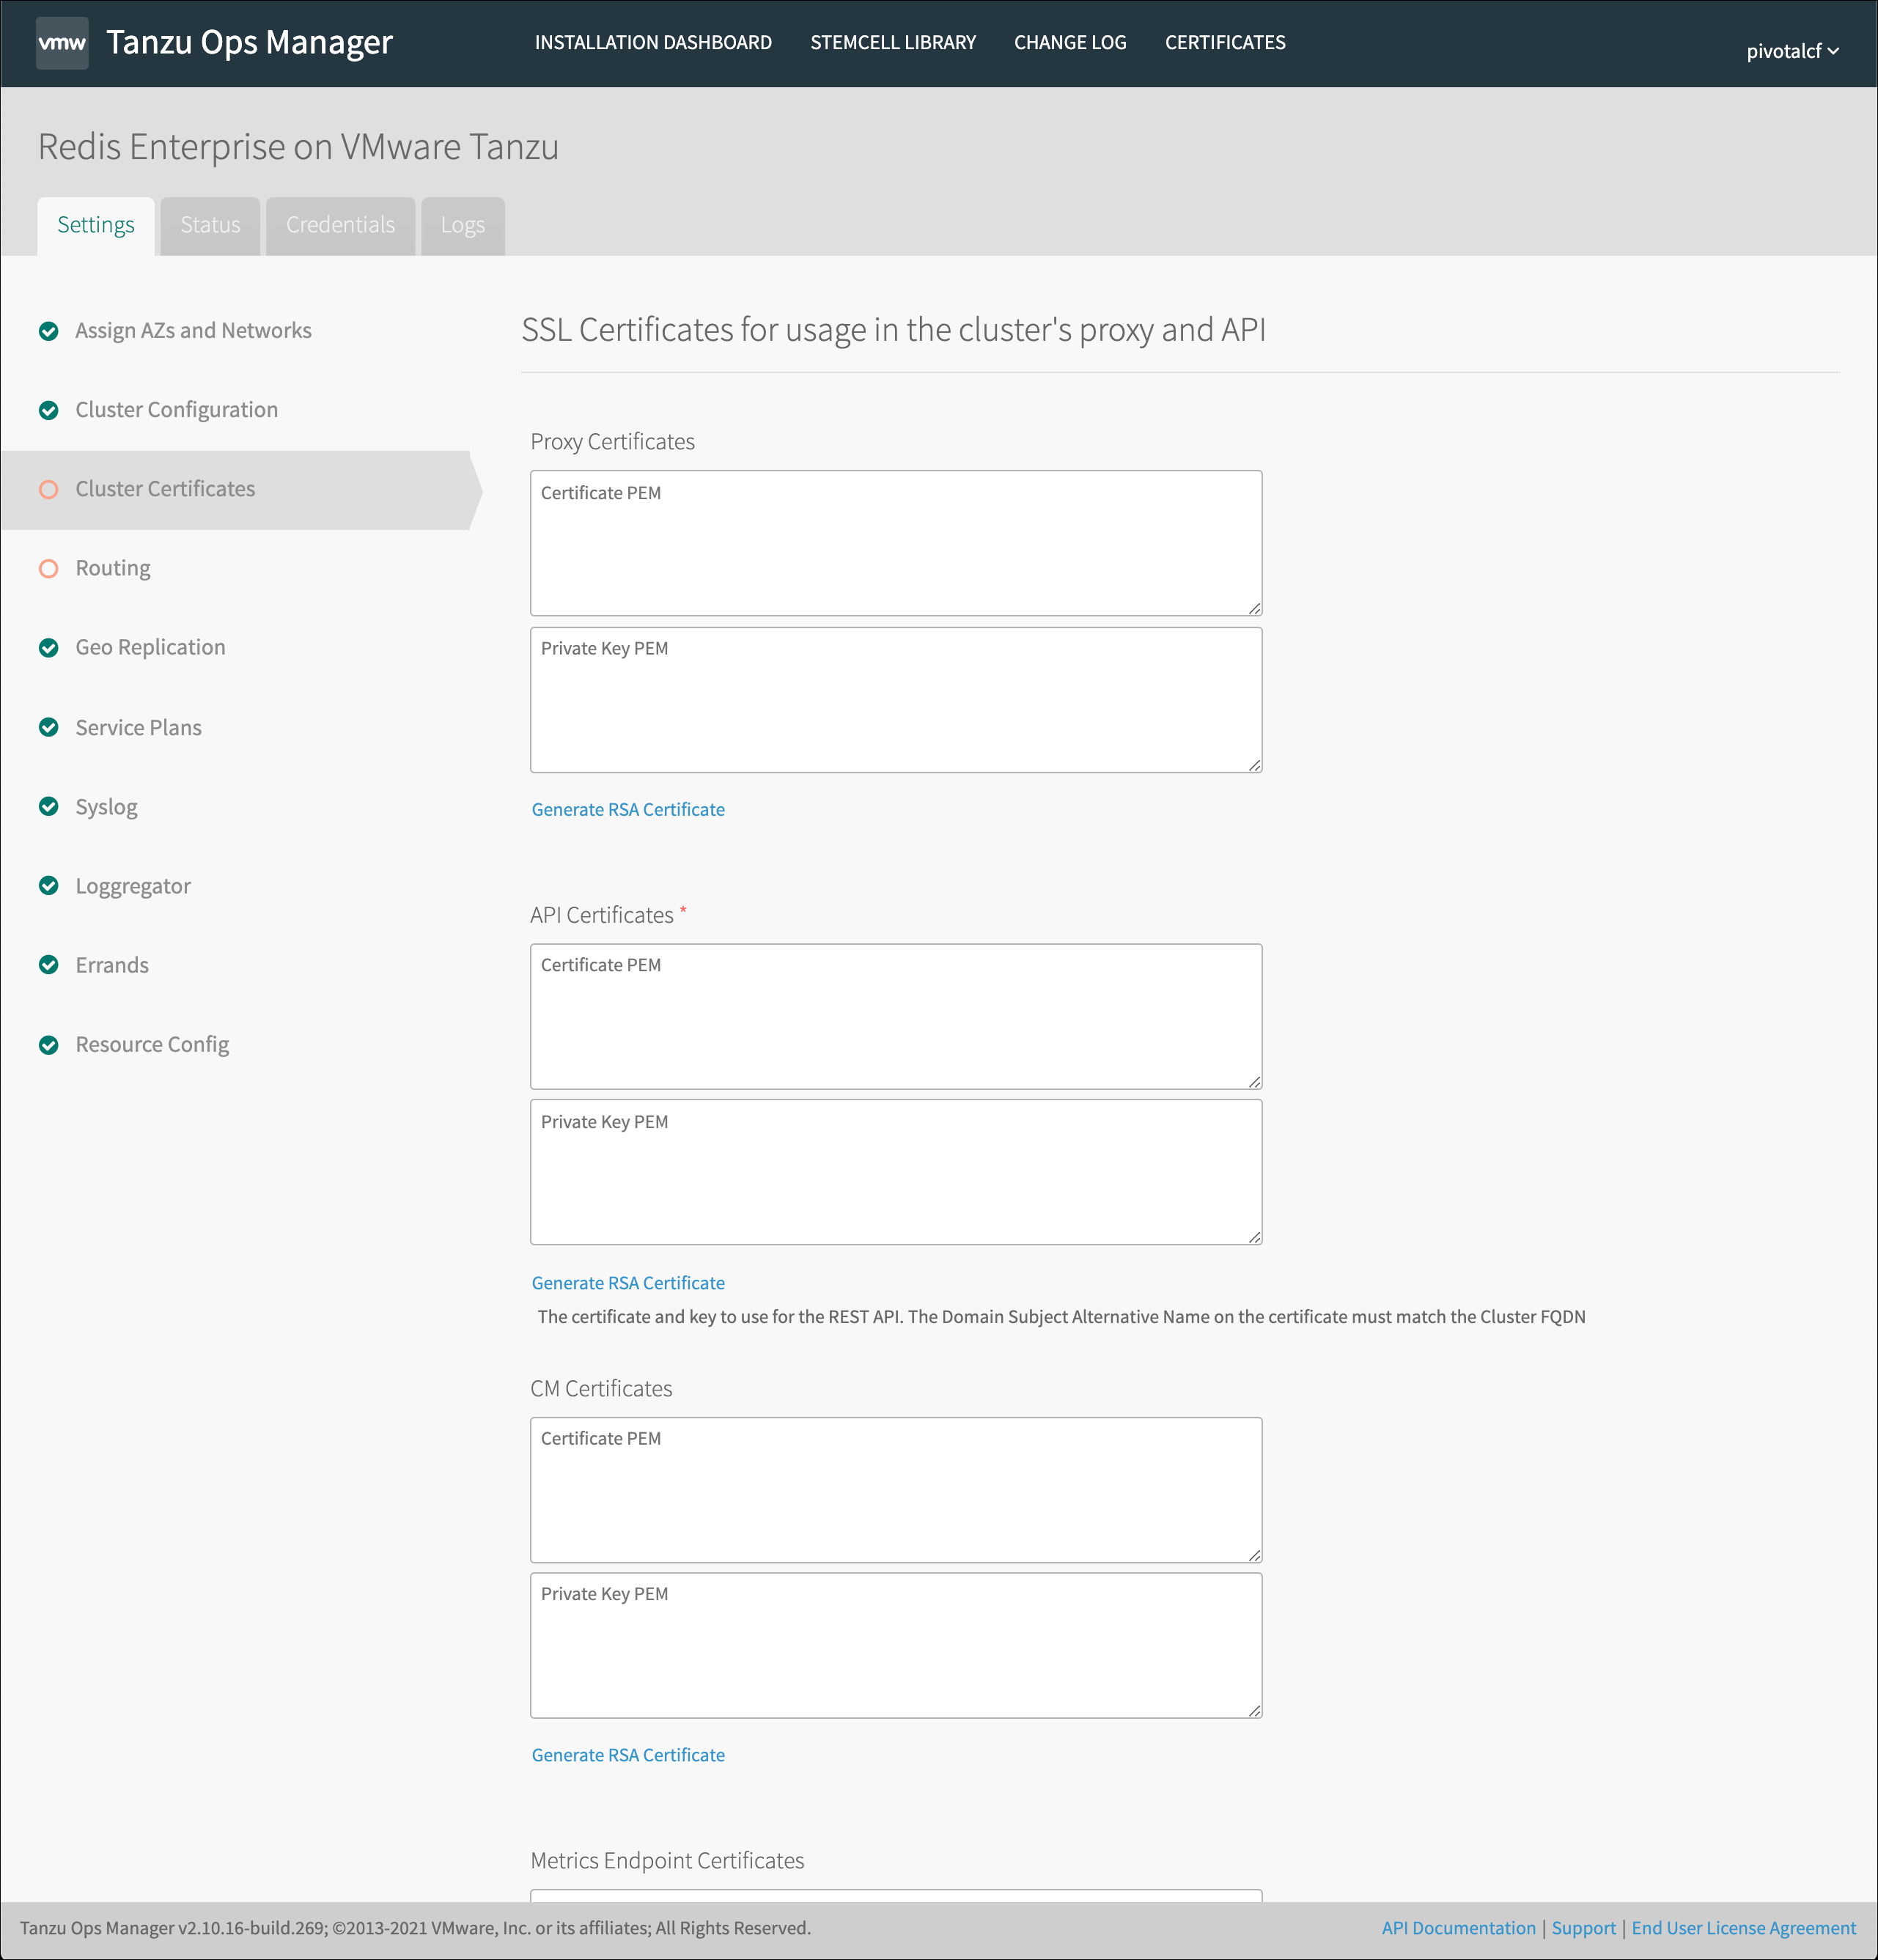This screenshot has height=1960, width=1878.
Task: Open the pivotalcf user dropdown
Action: coord(1791,51)
